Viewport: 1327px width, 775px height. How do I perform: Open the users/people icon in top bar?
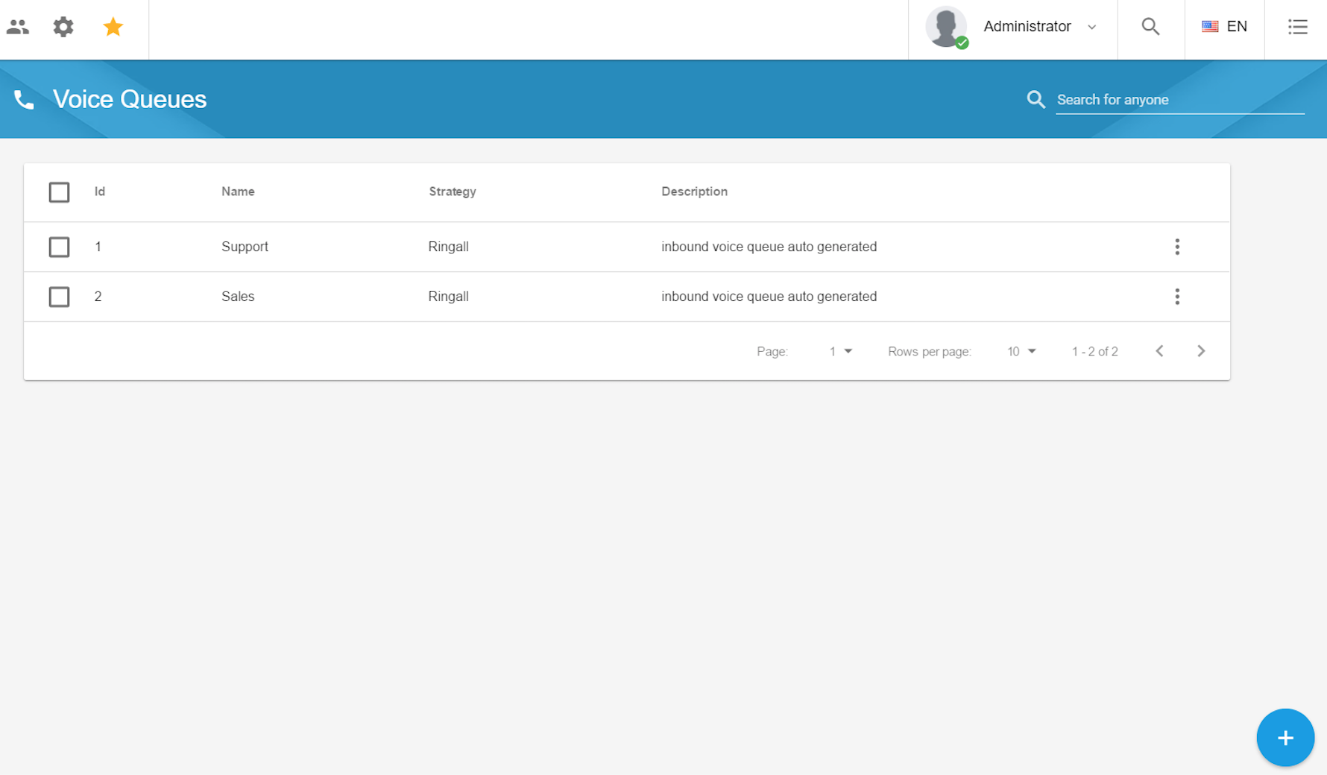tap(18, 27)
